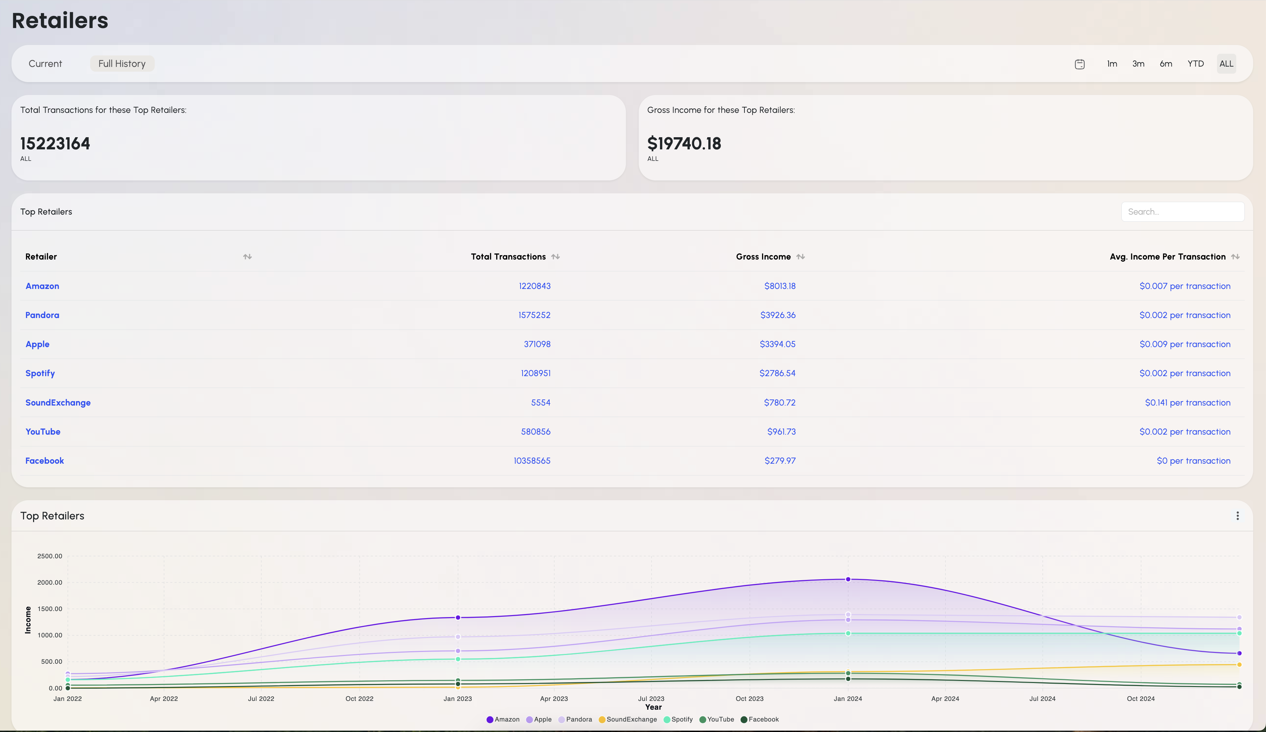Switch to the Current tab
The width and height of the screenshot is (1266, 732).
tap(45, 64)
